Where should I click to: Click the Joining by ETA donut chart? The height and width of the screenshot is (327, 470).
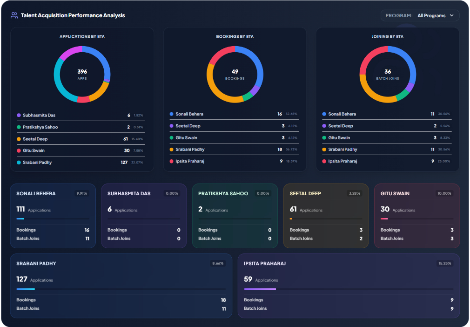click(x=388, y=75)
